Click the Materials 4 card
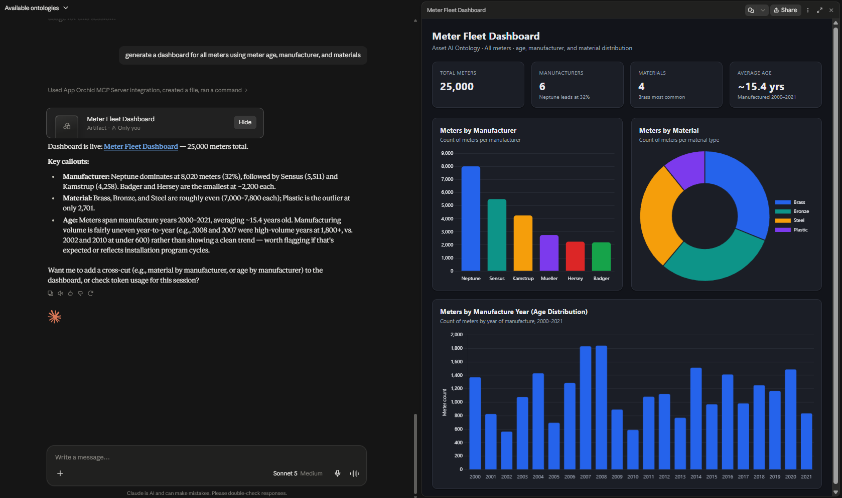 [676, 85]
